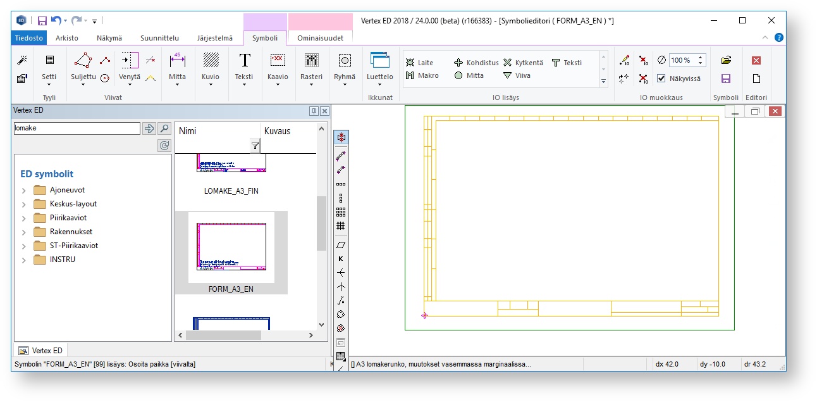Open the Setti dropdown arrow
817x402 pixels.
(x=49, y=85)
